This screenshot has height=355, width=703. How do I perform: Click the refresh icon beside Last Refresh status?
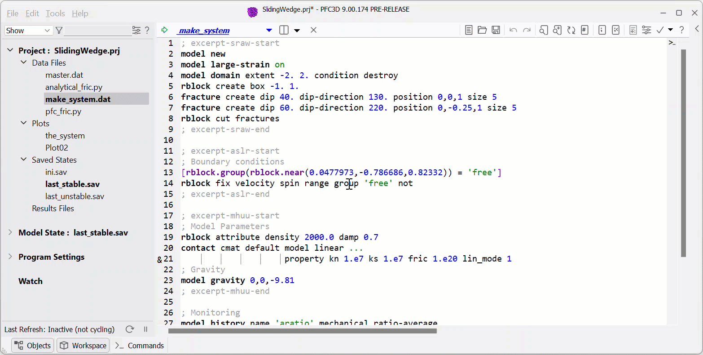click(x=130, y=329)
